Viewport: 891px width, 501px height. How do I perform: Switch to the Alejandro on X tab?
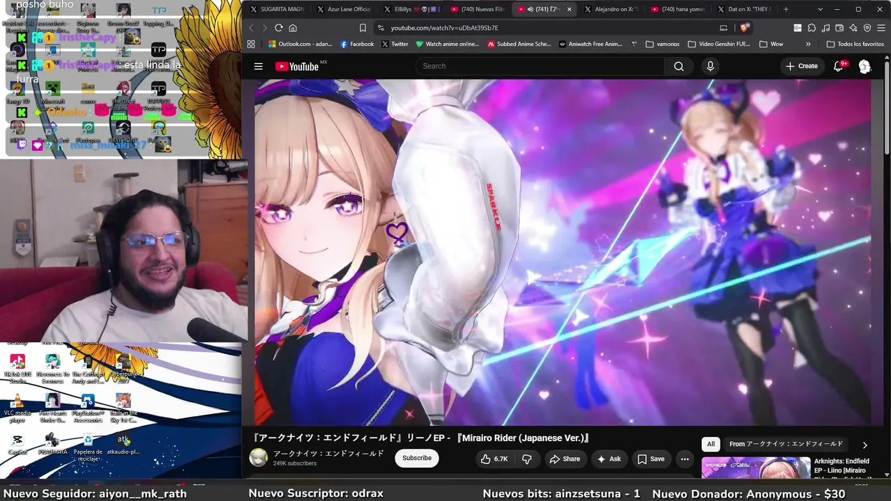tap(611, 9)
